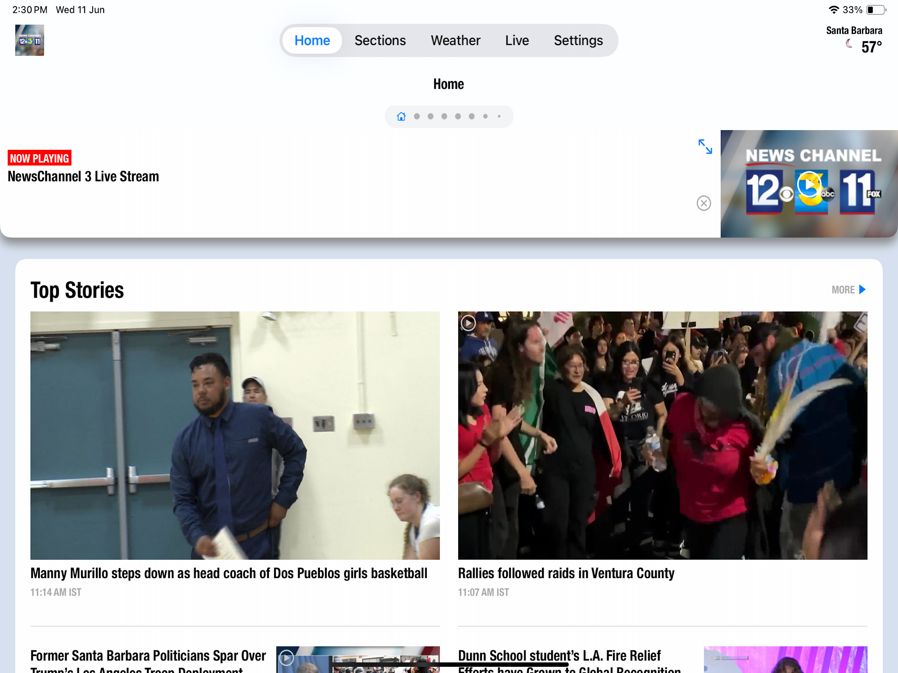This screenshot has height=673, width=898.
Task: Dismiss the Now Playing live stream banner
Action: point(703,203)
